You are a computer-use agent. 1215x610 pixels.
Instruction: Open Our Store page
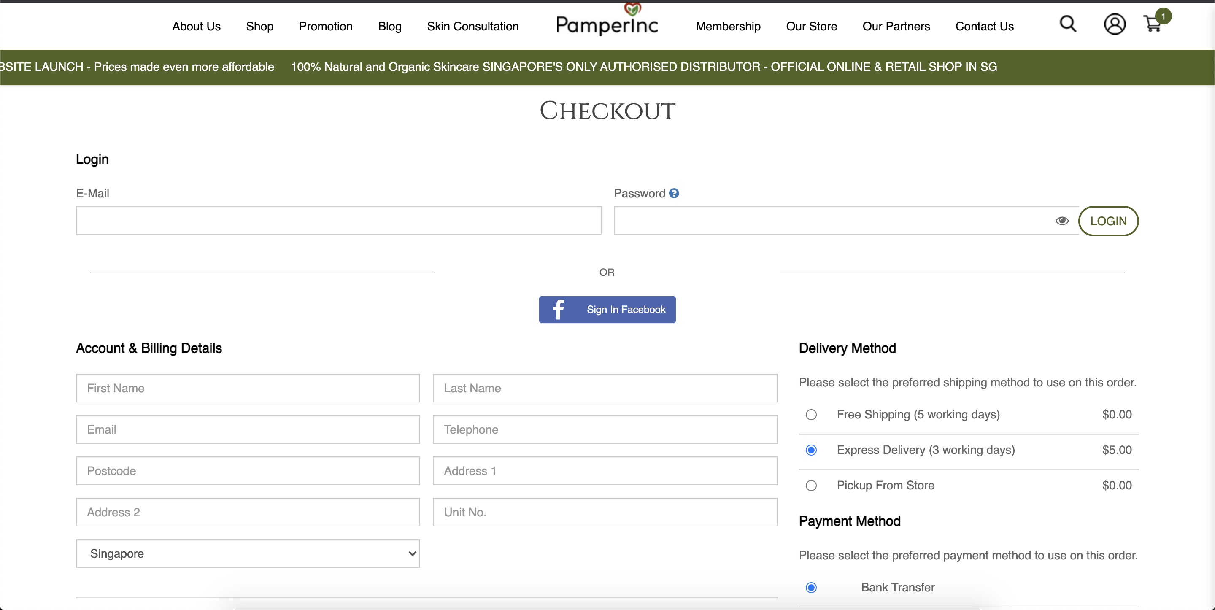click(x=811, y=27)
